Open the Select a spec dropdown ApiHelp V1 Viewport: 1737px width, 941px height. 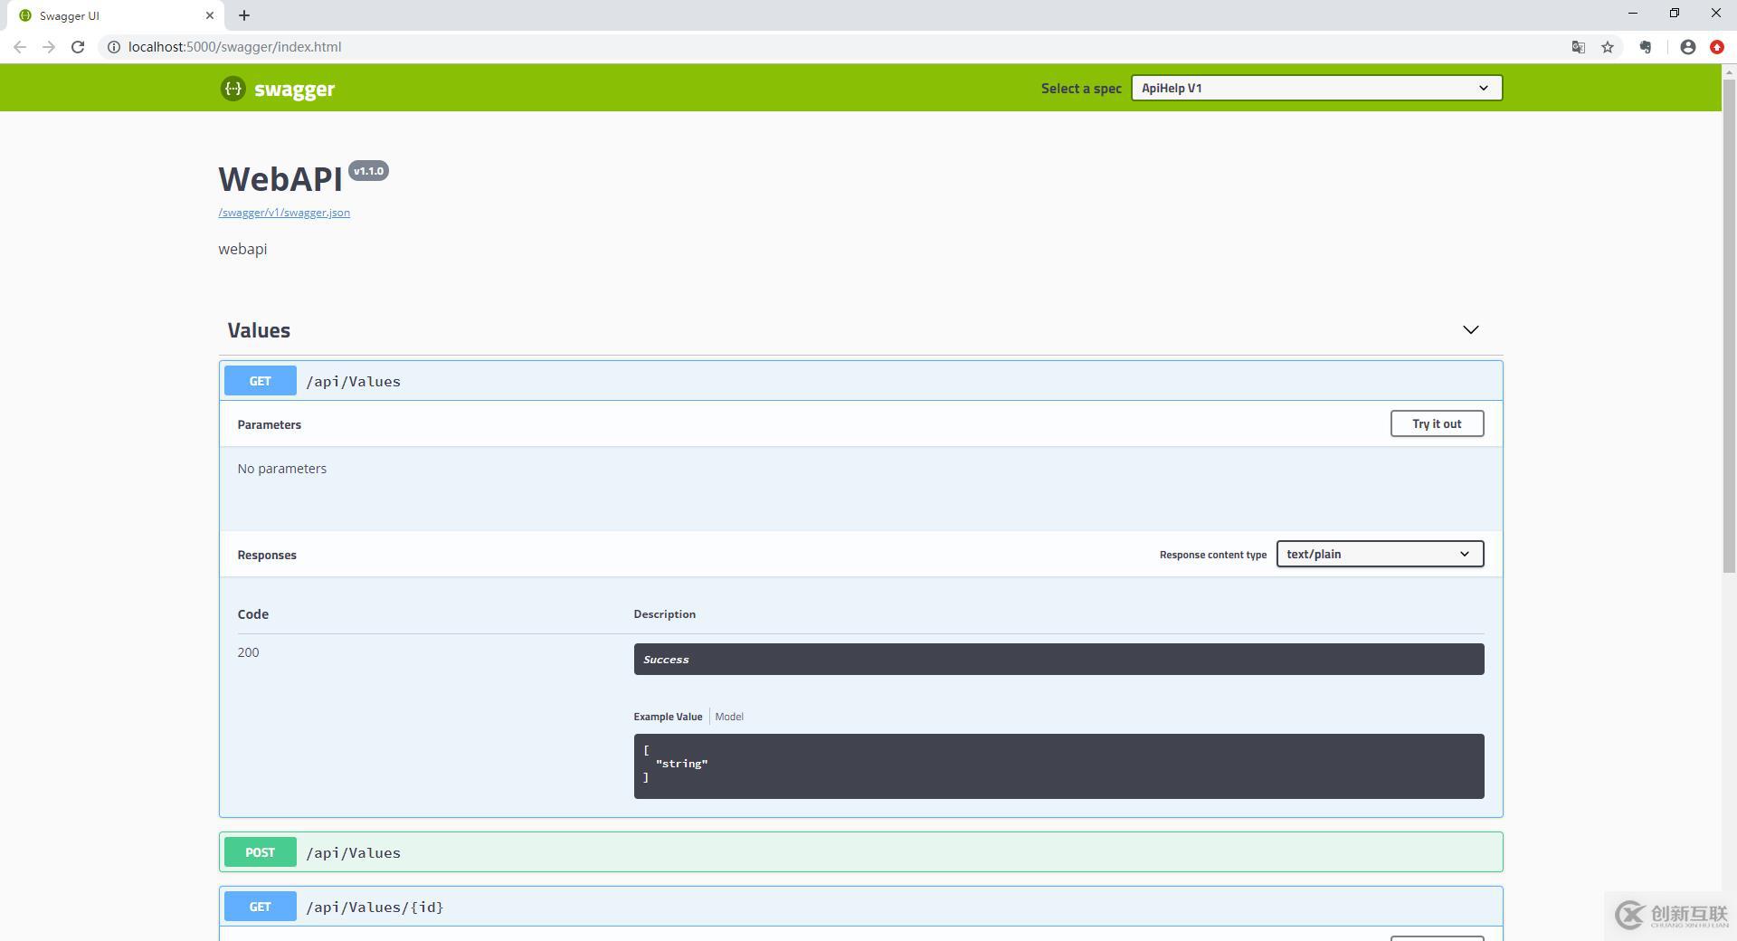click(1316, 88)
